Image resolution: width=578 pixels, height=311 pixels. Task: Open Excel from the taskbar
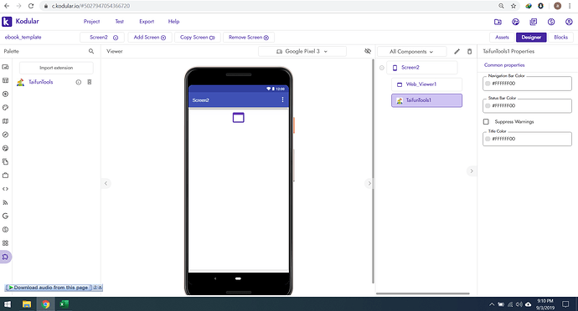(x=65, y=304)
